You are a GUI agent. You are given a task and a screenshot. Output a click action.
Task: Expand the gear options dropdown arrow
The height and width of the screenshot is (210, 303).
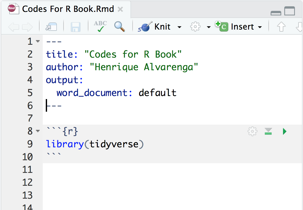[208, 27]
